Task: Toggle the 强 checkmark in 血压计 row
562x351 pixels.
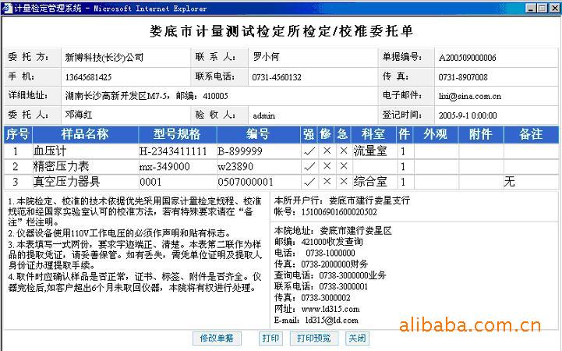Action: [x=309, y=151]
